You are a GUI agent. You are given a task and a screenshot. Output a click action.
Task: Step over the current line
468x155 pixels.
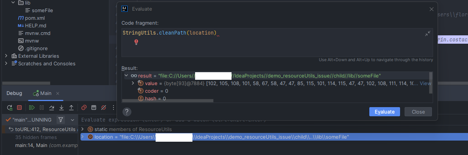click(52, 108)
